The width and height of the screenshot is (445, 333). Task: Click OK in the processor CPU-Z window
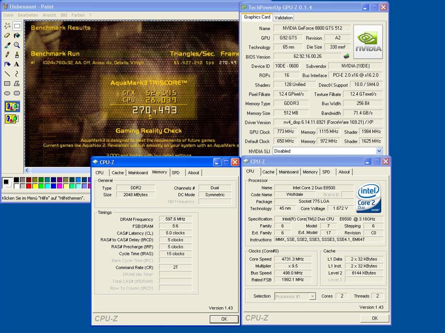375,318
